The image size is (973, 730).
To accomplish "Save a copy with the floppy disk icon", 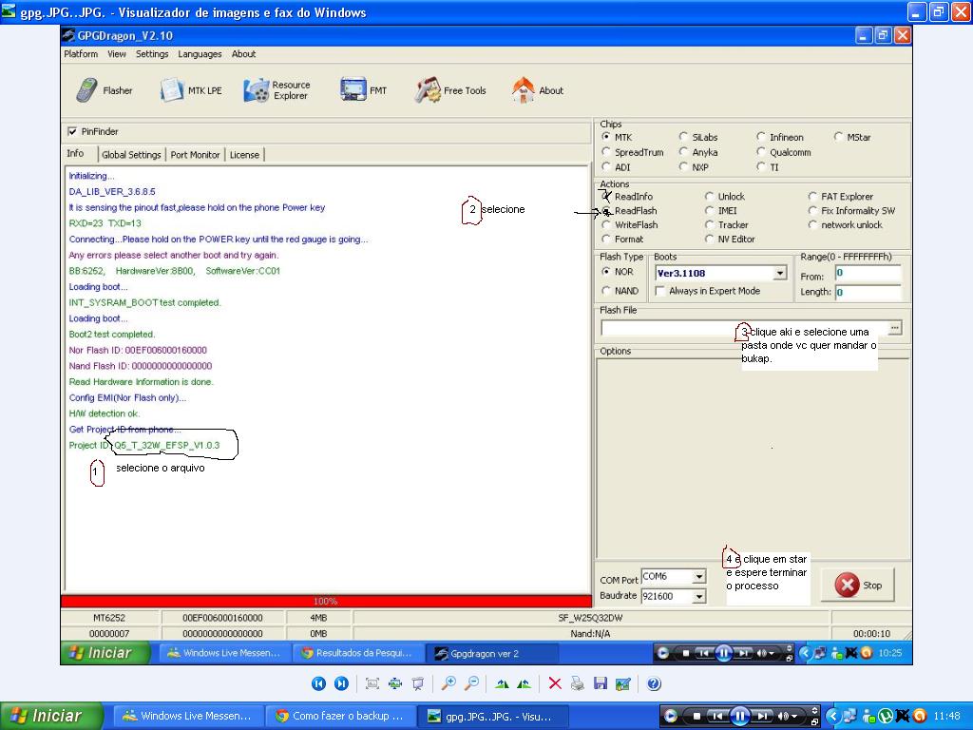I will point(601,683).
